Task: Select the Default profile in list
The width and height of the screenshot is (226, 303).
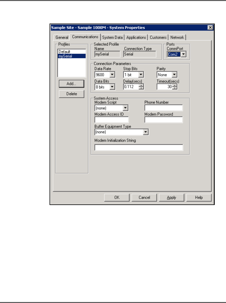Action: (72, 51)
